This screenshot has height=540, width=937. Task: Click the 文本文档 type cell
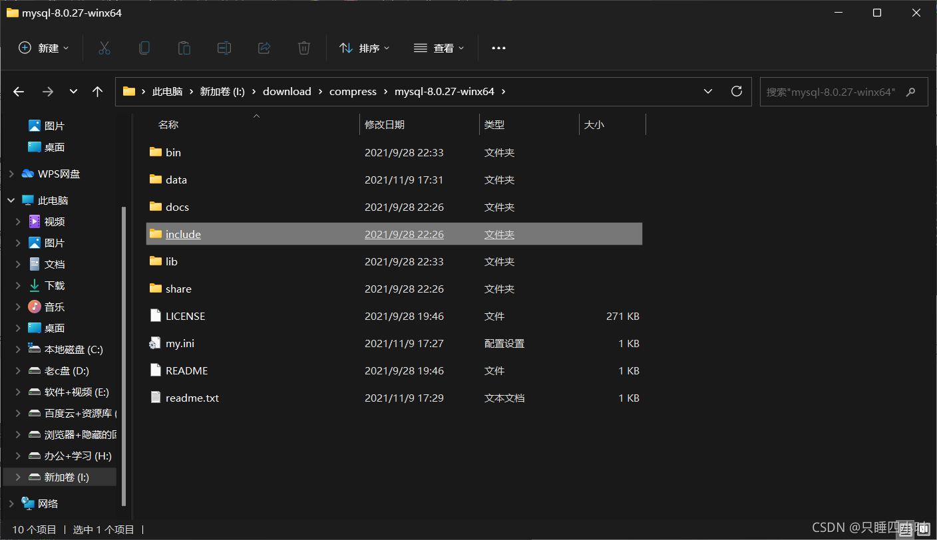tap(504, 398)
